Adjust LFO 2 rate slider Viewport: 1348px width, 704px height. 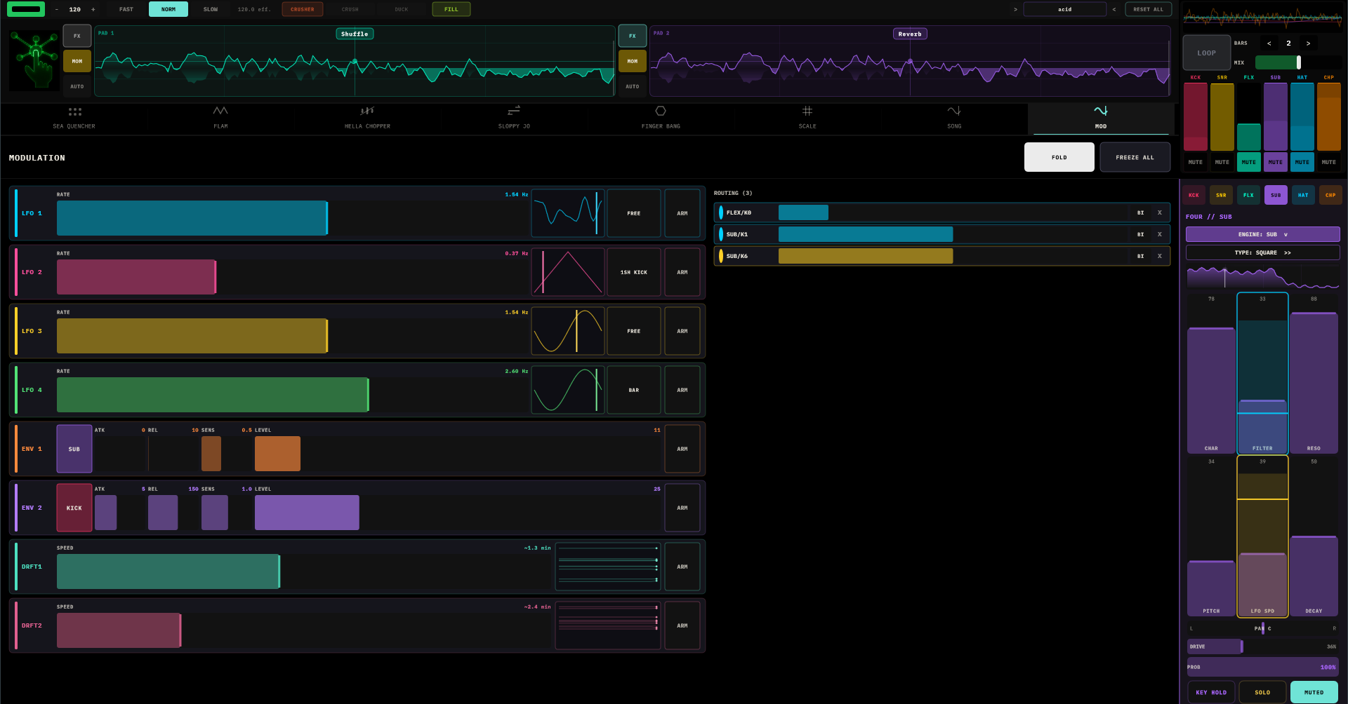[x=292, y=277]
